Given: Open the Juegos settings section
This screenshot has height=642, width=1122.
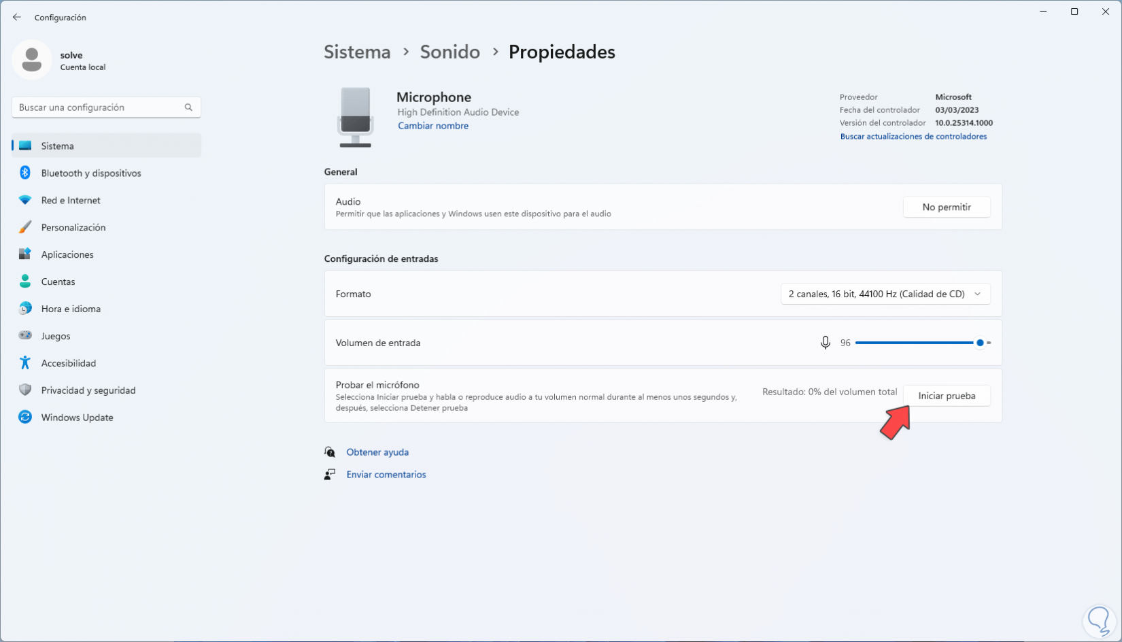Looking at the screenshot, I should [x=56, y=336].
